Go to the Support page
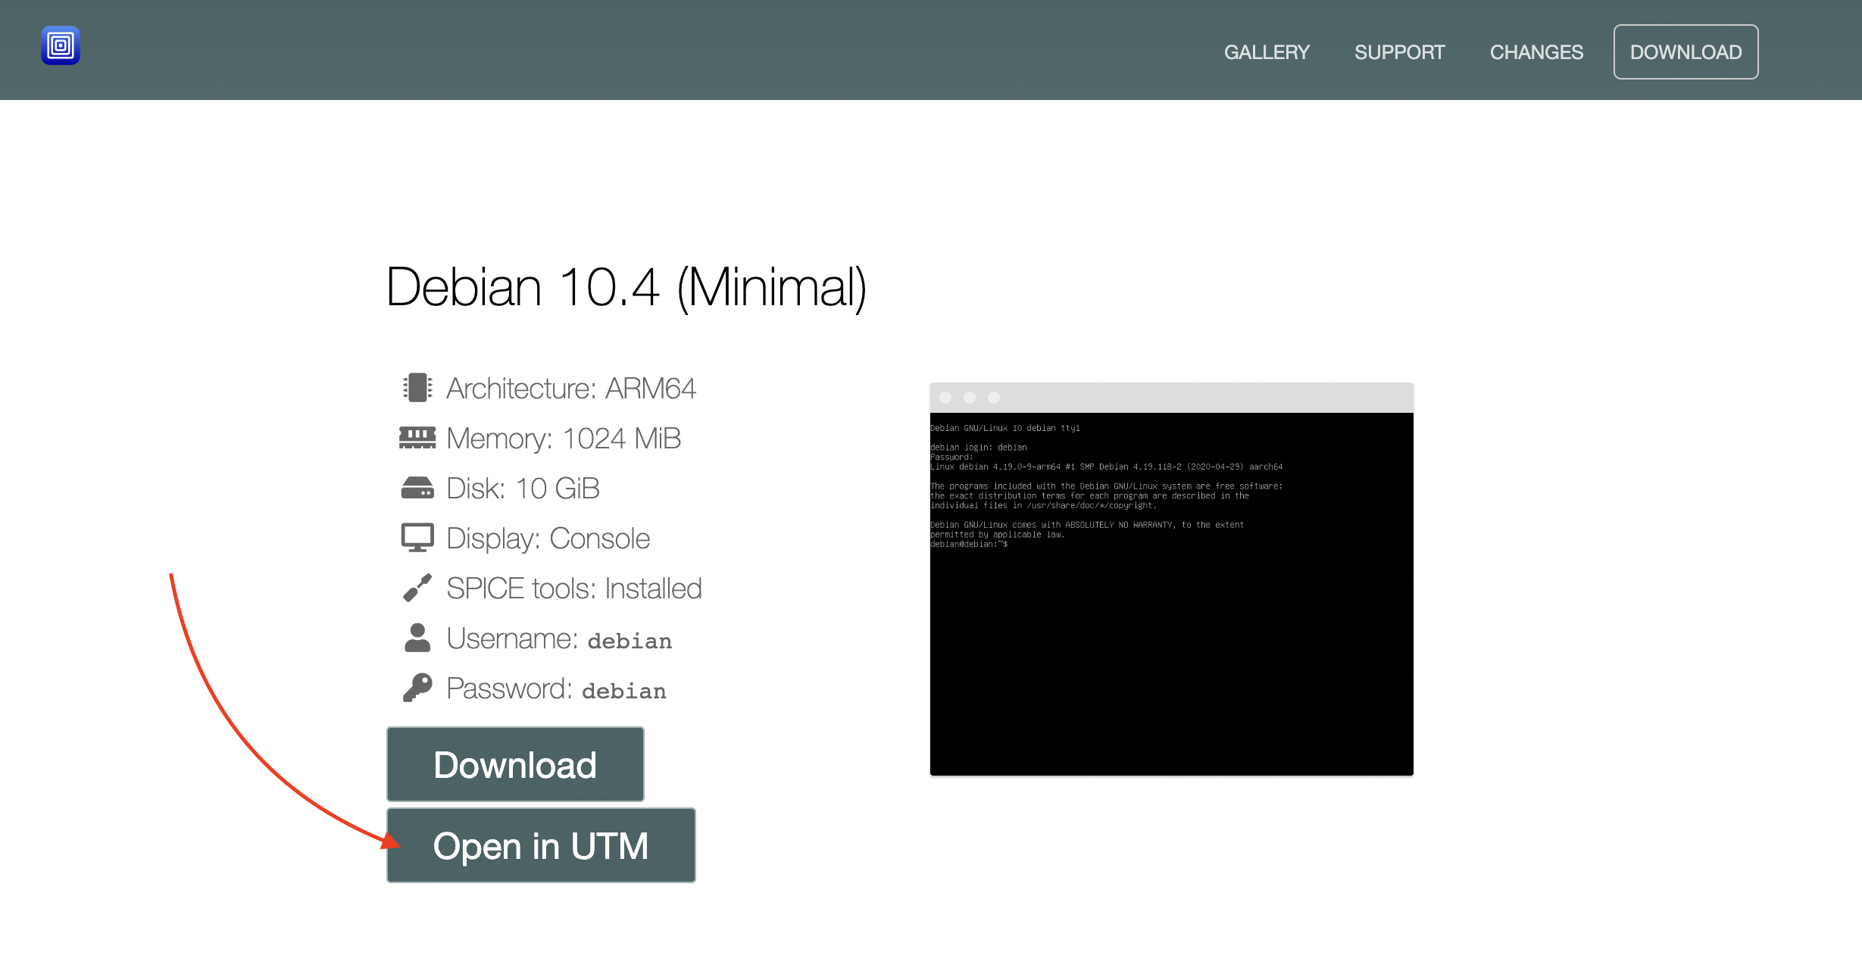This screenshot has height=968, width=1862. (1399, 52)
